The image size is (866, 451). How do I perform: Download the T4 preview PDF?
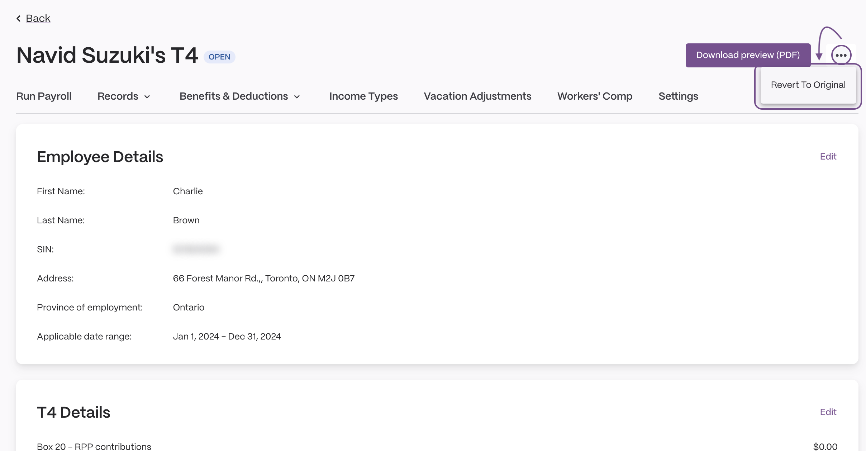coord(748,55)
